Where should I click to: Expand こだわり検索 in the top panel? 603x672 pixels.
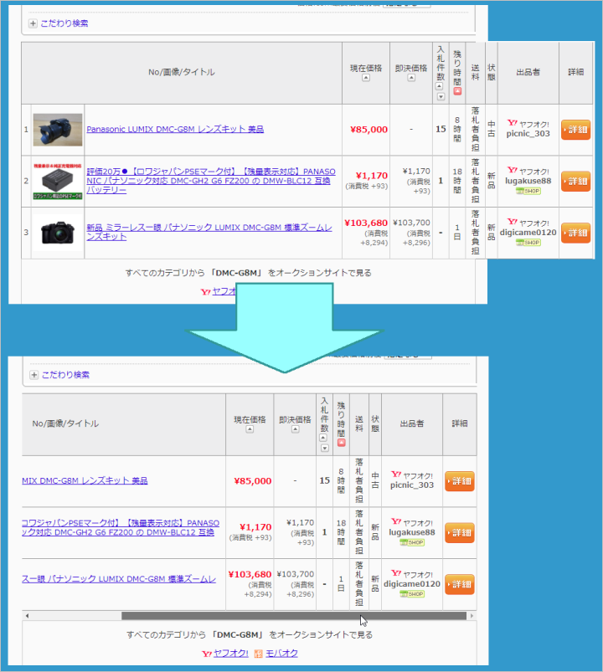pyautogui.click(x=33, y=23)
